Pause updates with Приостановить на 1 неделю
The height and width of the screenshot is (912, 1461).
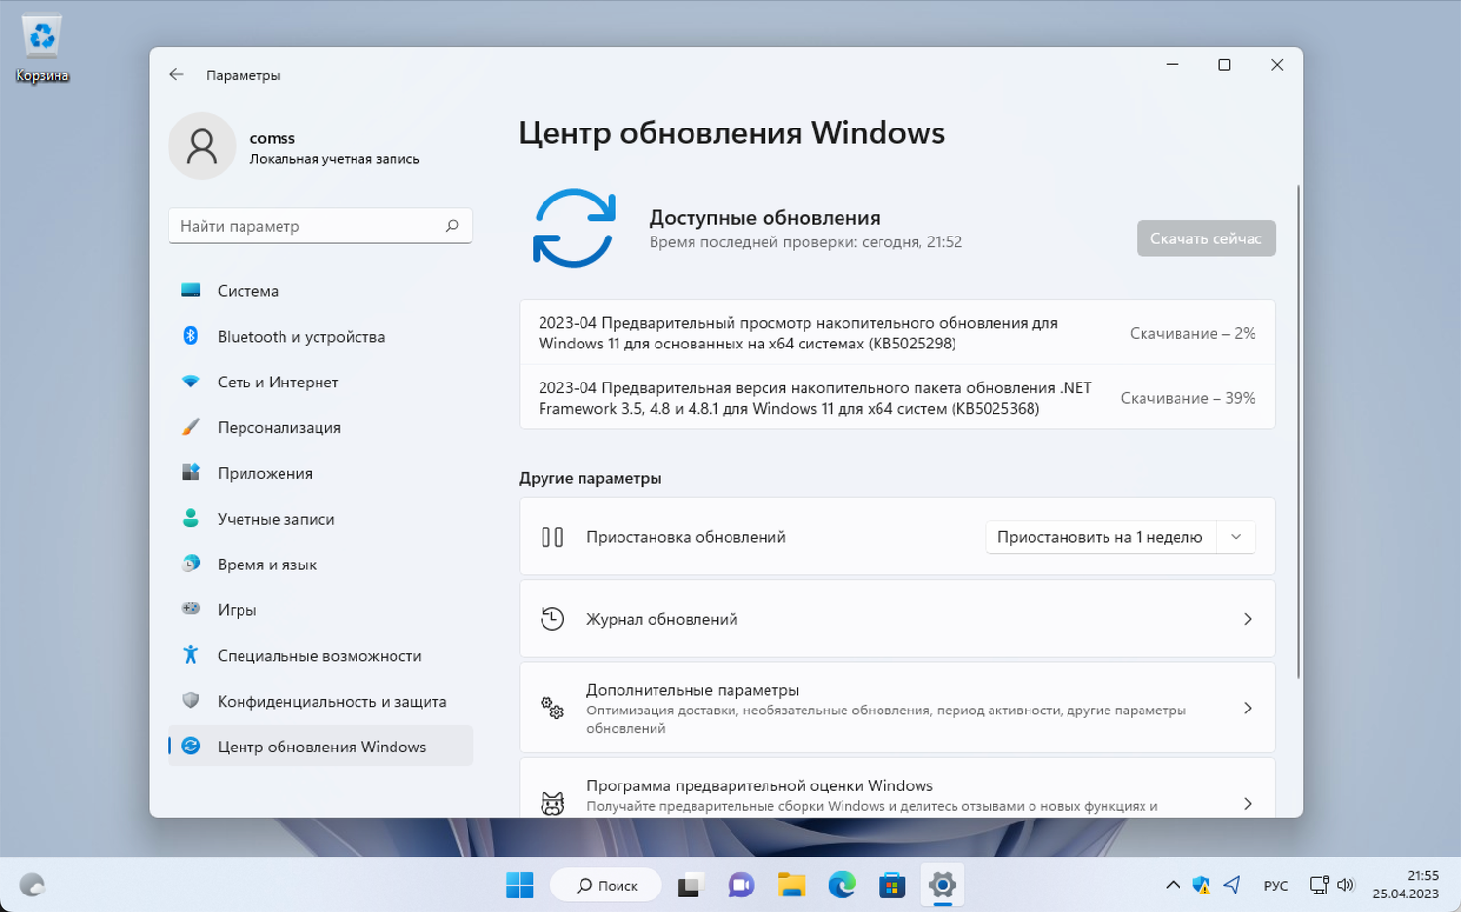[x=1101, y=537]
